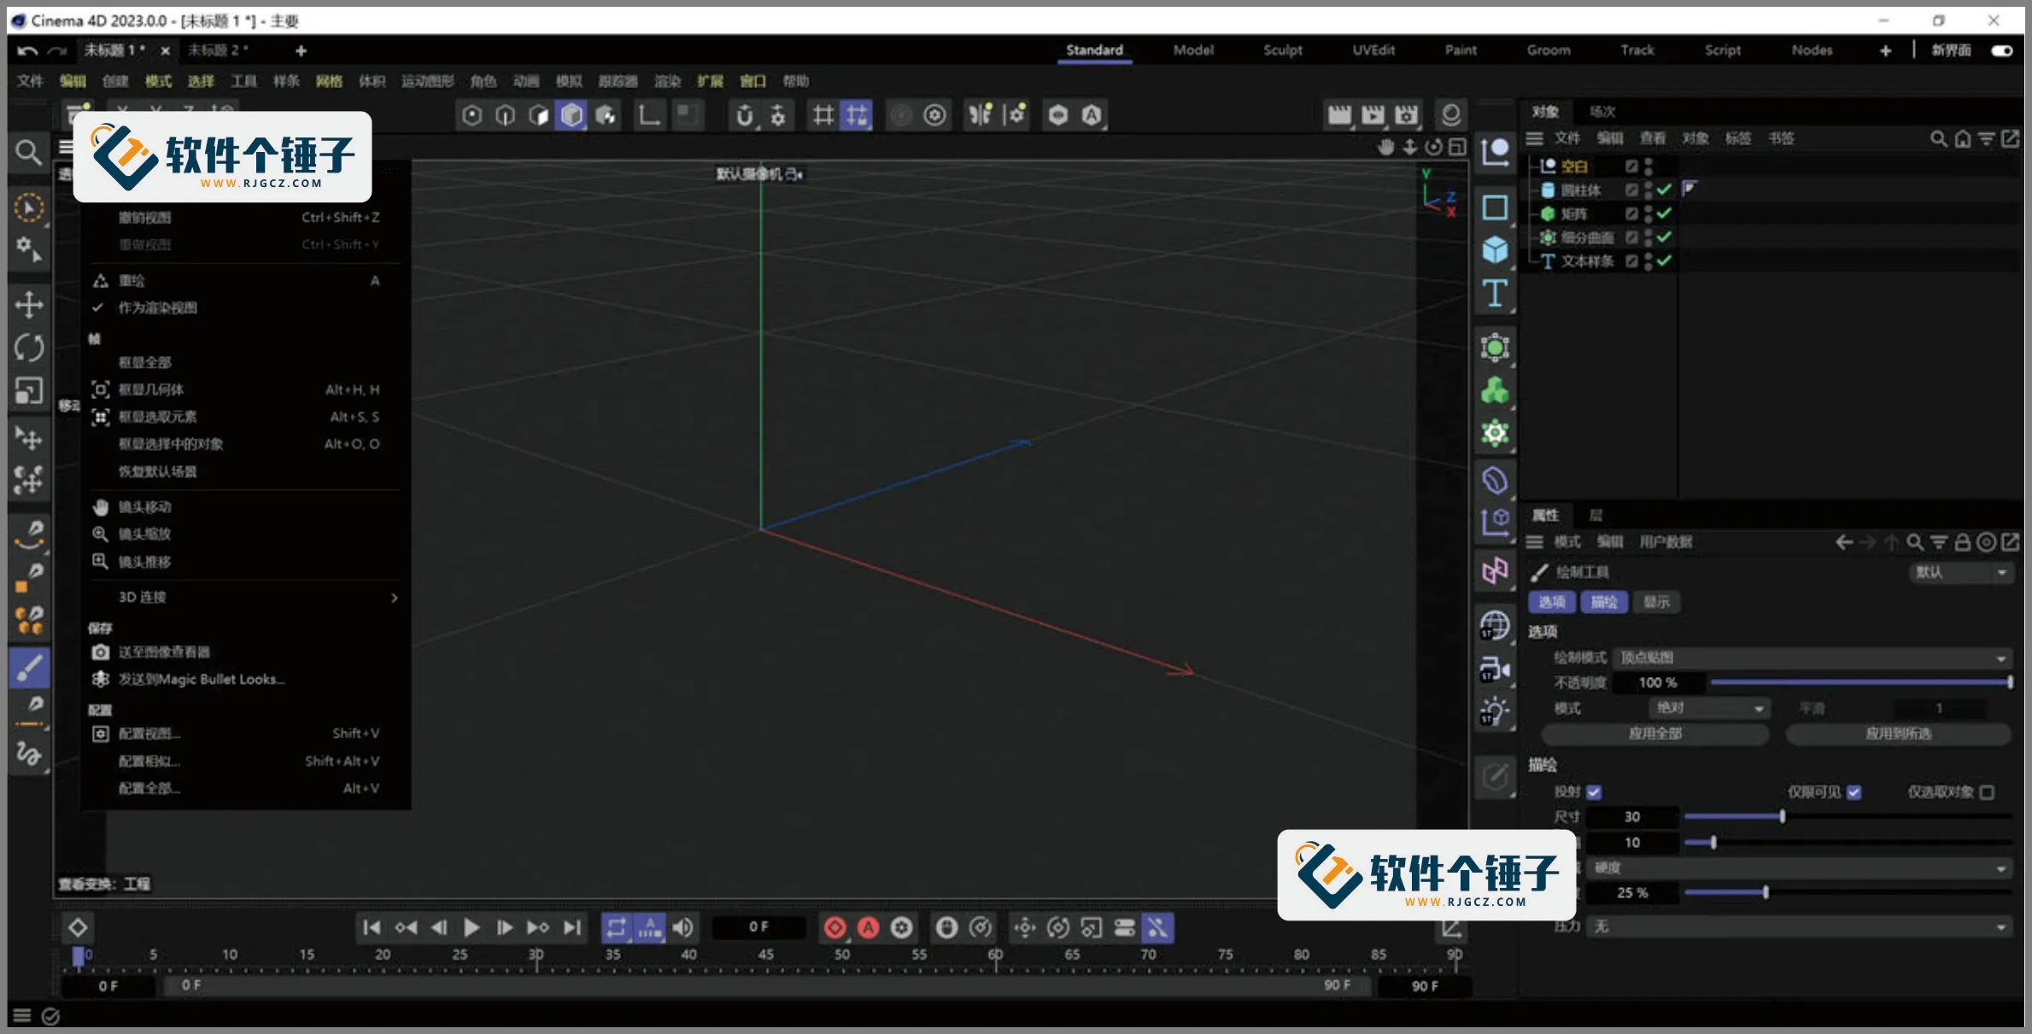The image size is (2032, 1034).
Task: Click the Light object icon
Action: 1495,711
